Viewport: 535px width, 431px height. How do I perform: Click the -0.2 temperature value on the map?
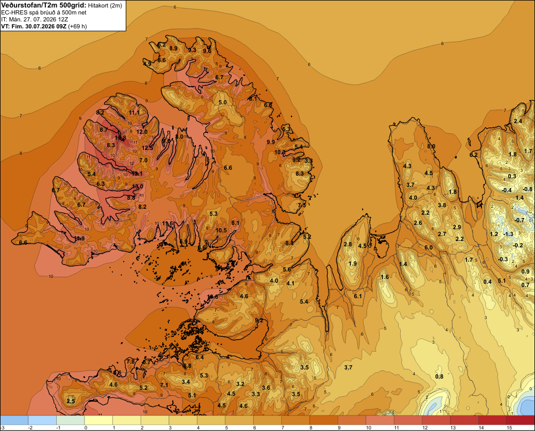(518, 246)
